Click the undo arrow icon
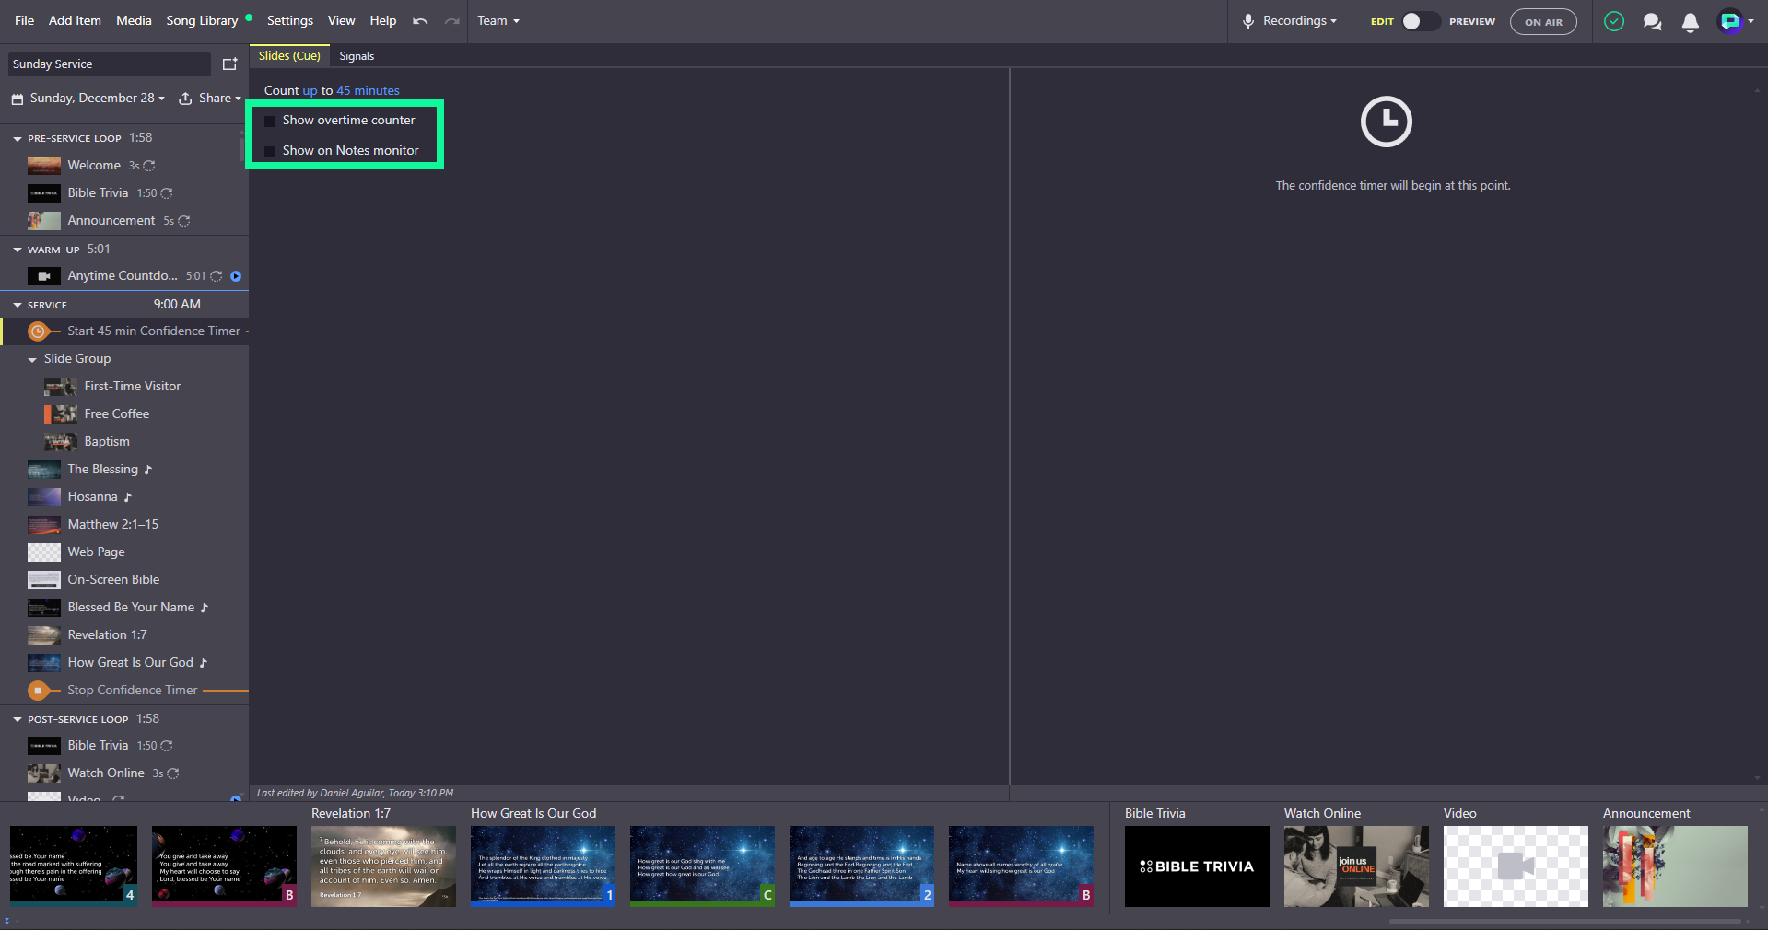The image size is (1768, 930). 420,21
